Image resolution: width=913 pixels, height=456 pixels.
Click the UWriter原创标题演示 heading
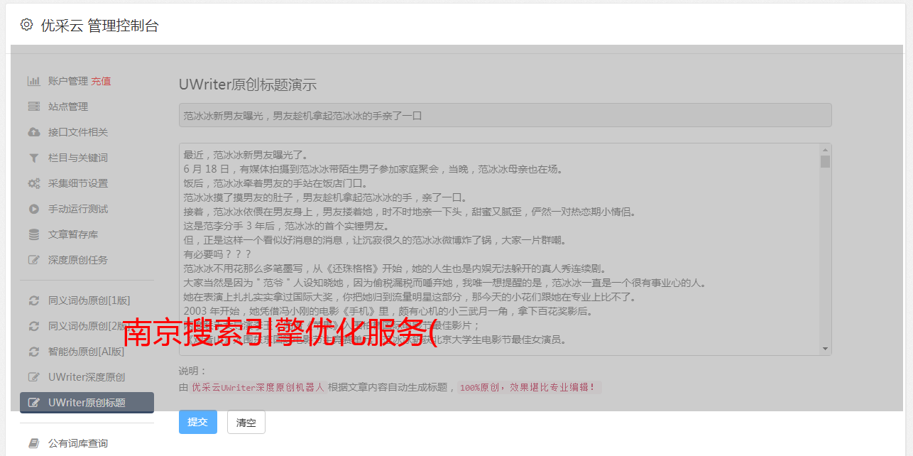coord(248,85)
